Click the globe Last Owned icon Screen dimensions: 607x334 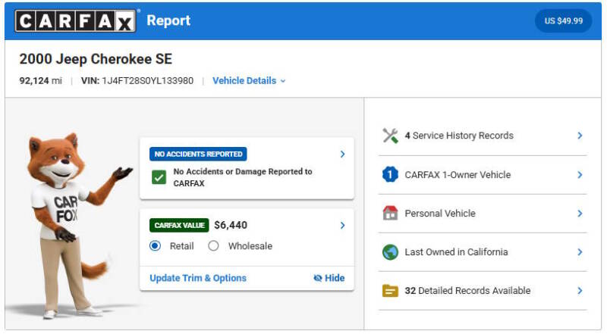click(390, 252)
